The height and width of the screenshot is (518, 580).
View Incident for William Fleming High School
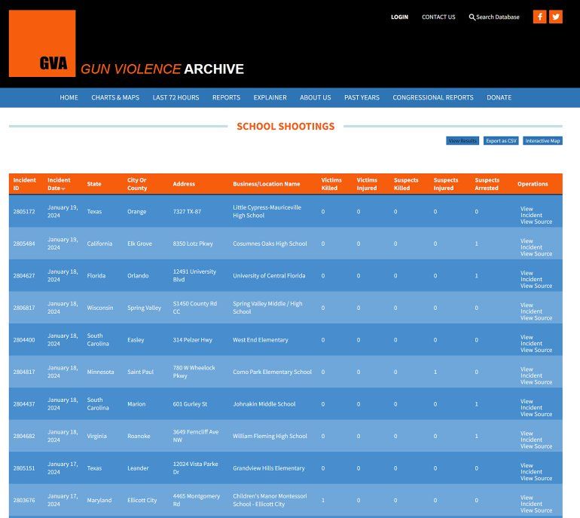tap(531, 437)
